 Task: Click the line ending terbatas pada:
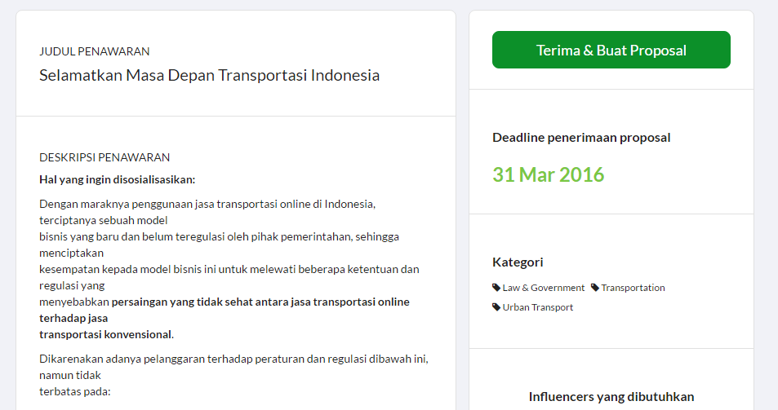[75, 391]
